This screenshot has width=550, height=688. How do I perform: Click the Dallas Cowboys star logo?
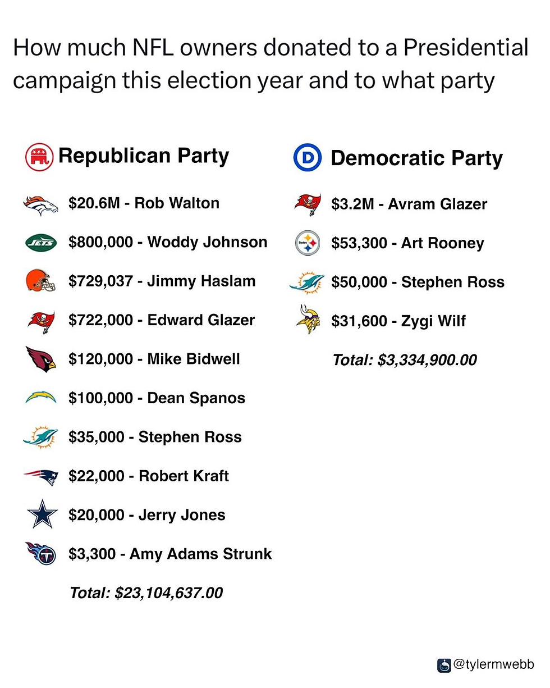pyautogui.click(x=42, y=516)
